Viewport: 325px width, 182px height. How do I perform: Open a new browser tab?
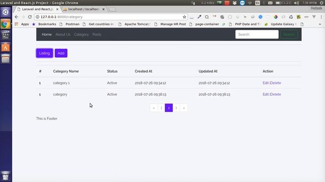[x=112, y=10]
